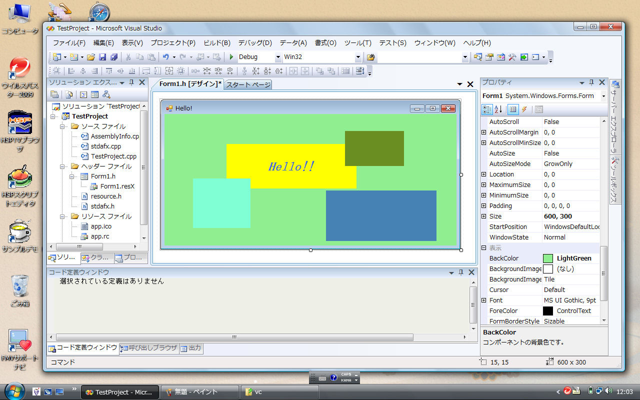Open the デバッグ(D) menu
Image resolution: width=640 pixels, height=400 pixels.
coord(255,43)
